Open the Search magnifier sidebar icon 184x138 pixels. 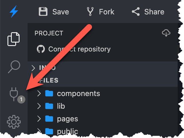(14, 67)
